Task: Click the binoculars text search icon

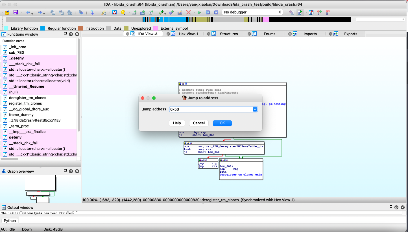Action: [61, 12]
